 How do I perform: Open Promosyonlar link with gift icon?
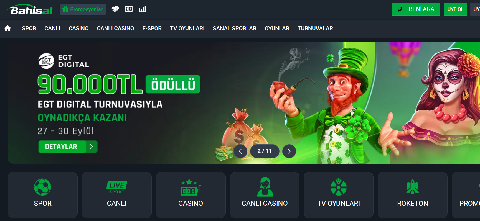(83, 9)
